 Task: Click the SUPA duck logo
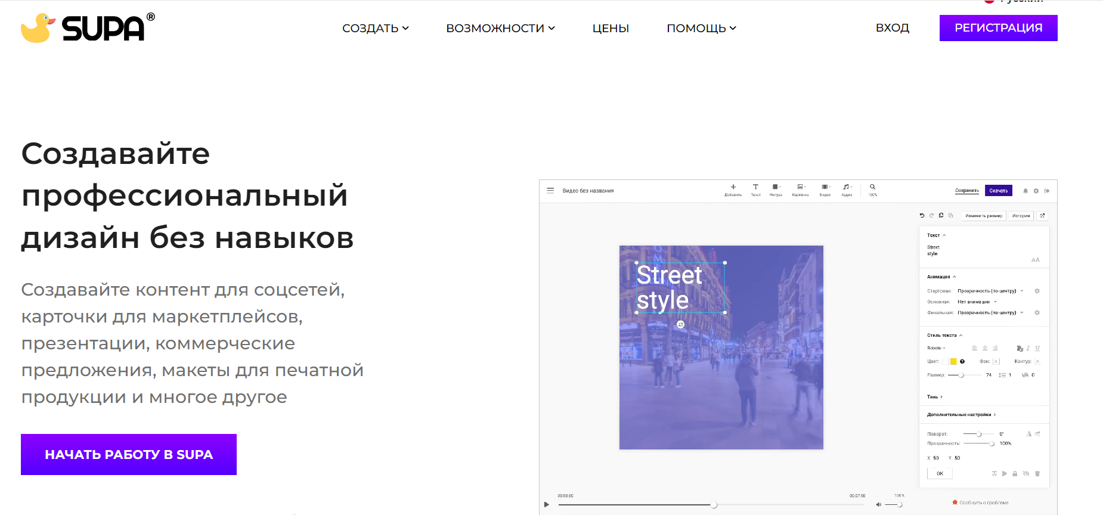point(88,27)
